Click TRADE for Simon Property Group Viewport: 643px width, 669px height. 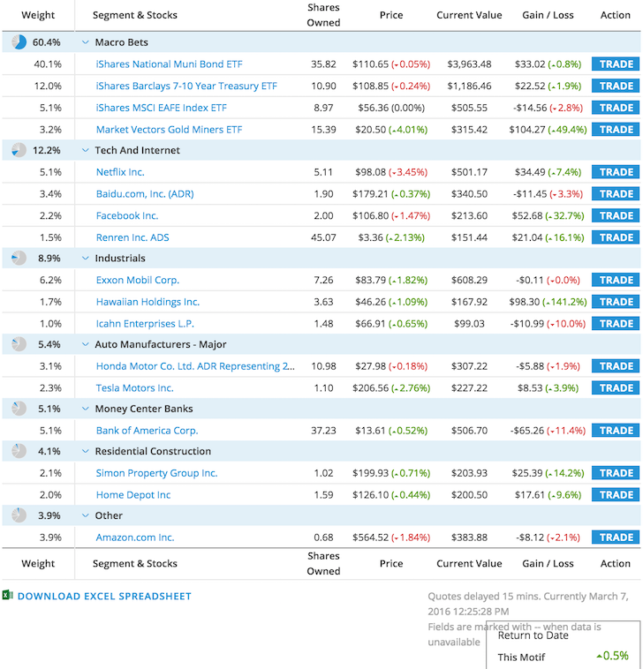coord(616,473)
